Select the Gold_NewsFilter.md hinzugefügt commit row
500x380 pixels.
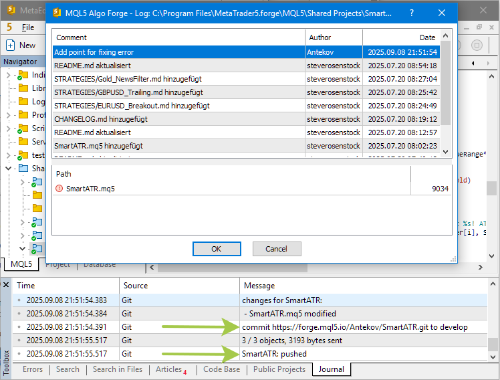[246, 79]
